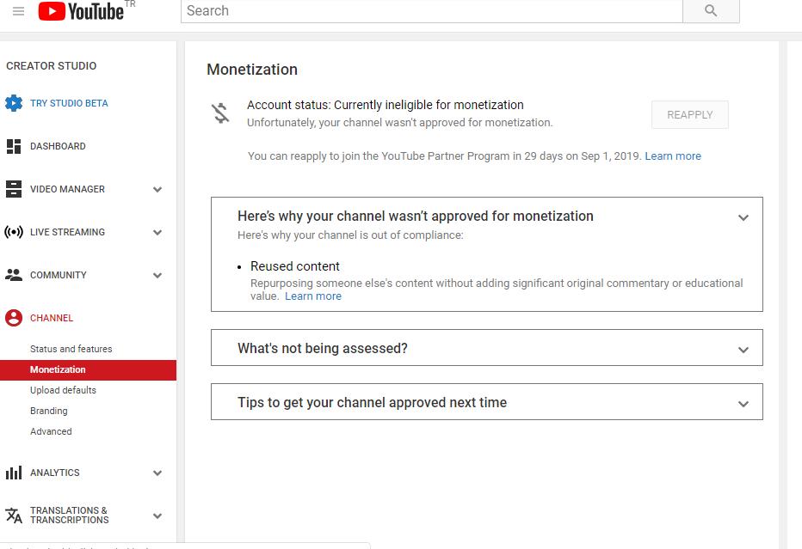Open Advanced channel settings
This screenshot has height=549, width=802.
pos(51,431)
